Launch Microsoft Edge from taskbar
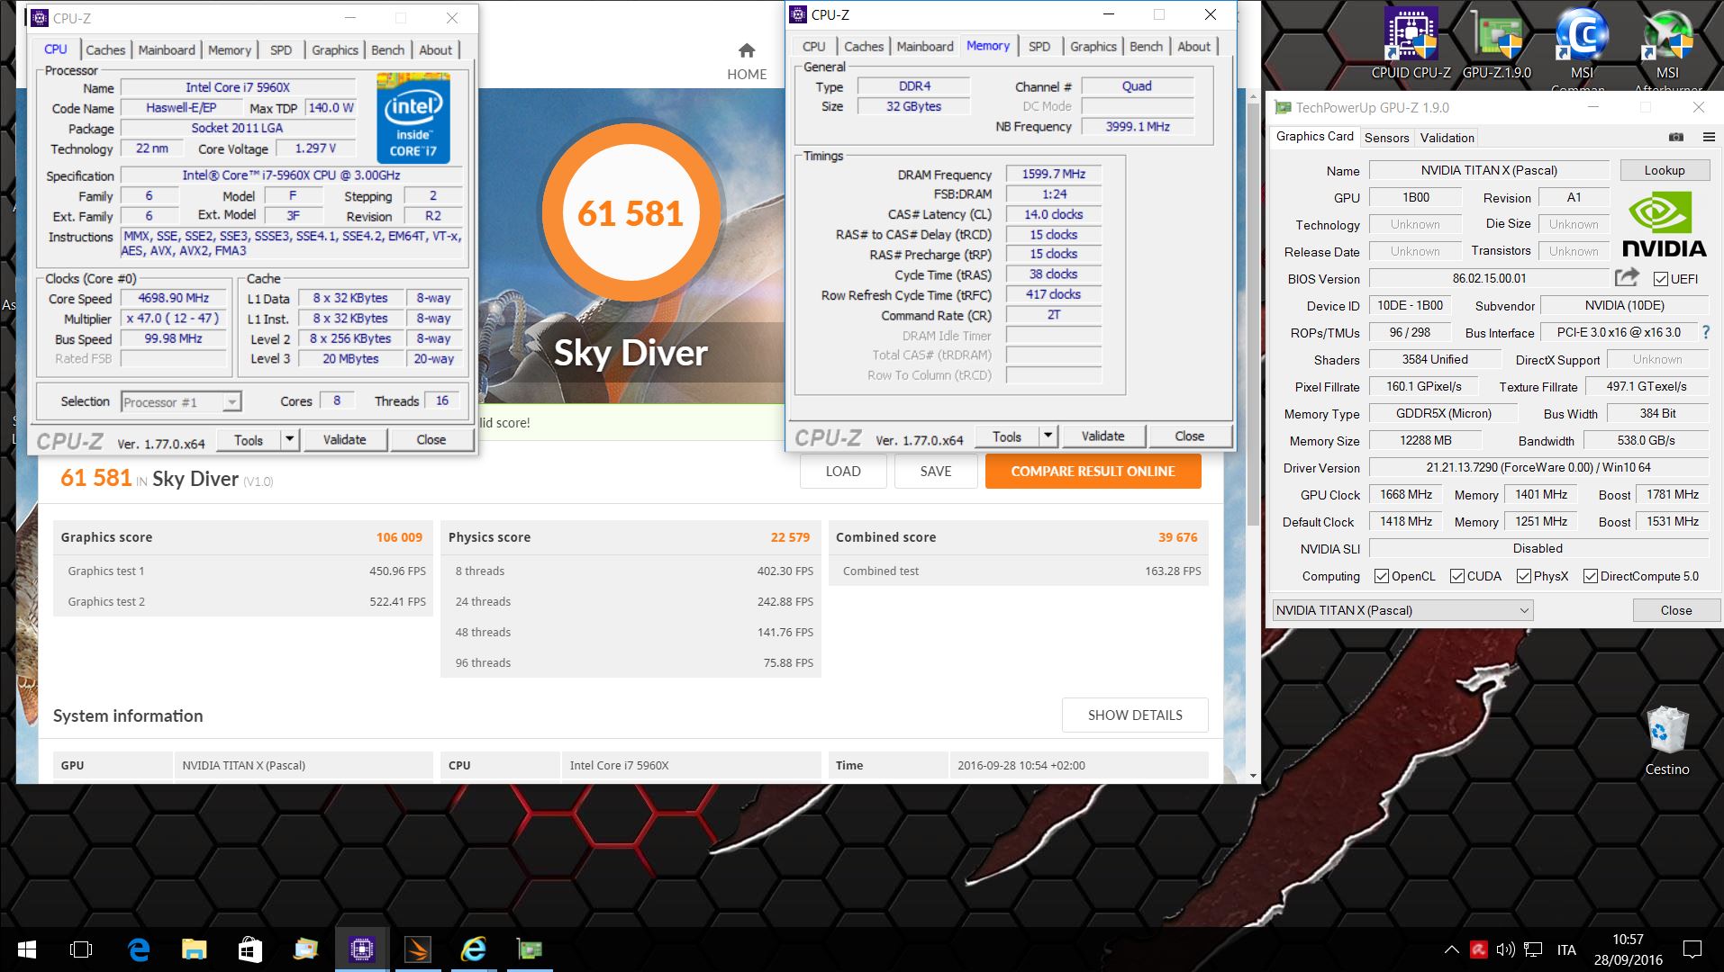Image resolution: width=1724 pixels, height=972 pixels. point(138,949)
